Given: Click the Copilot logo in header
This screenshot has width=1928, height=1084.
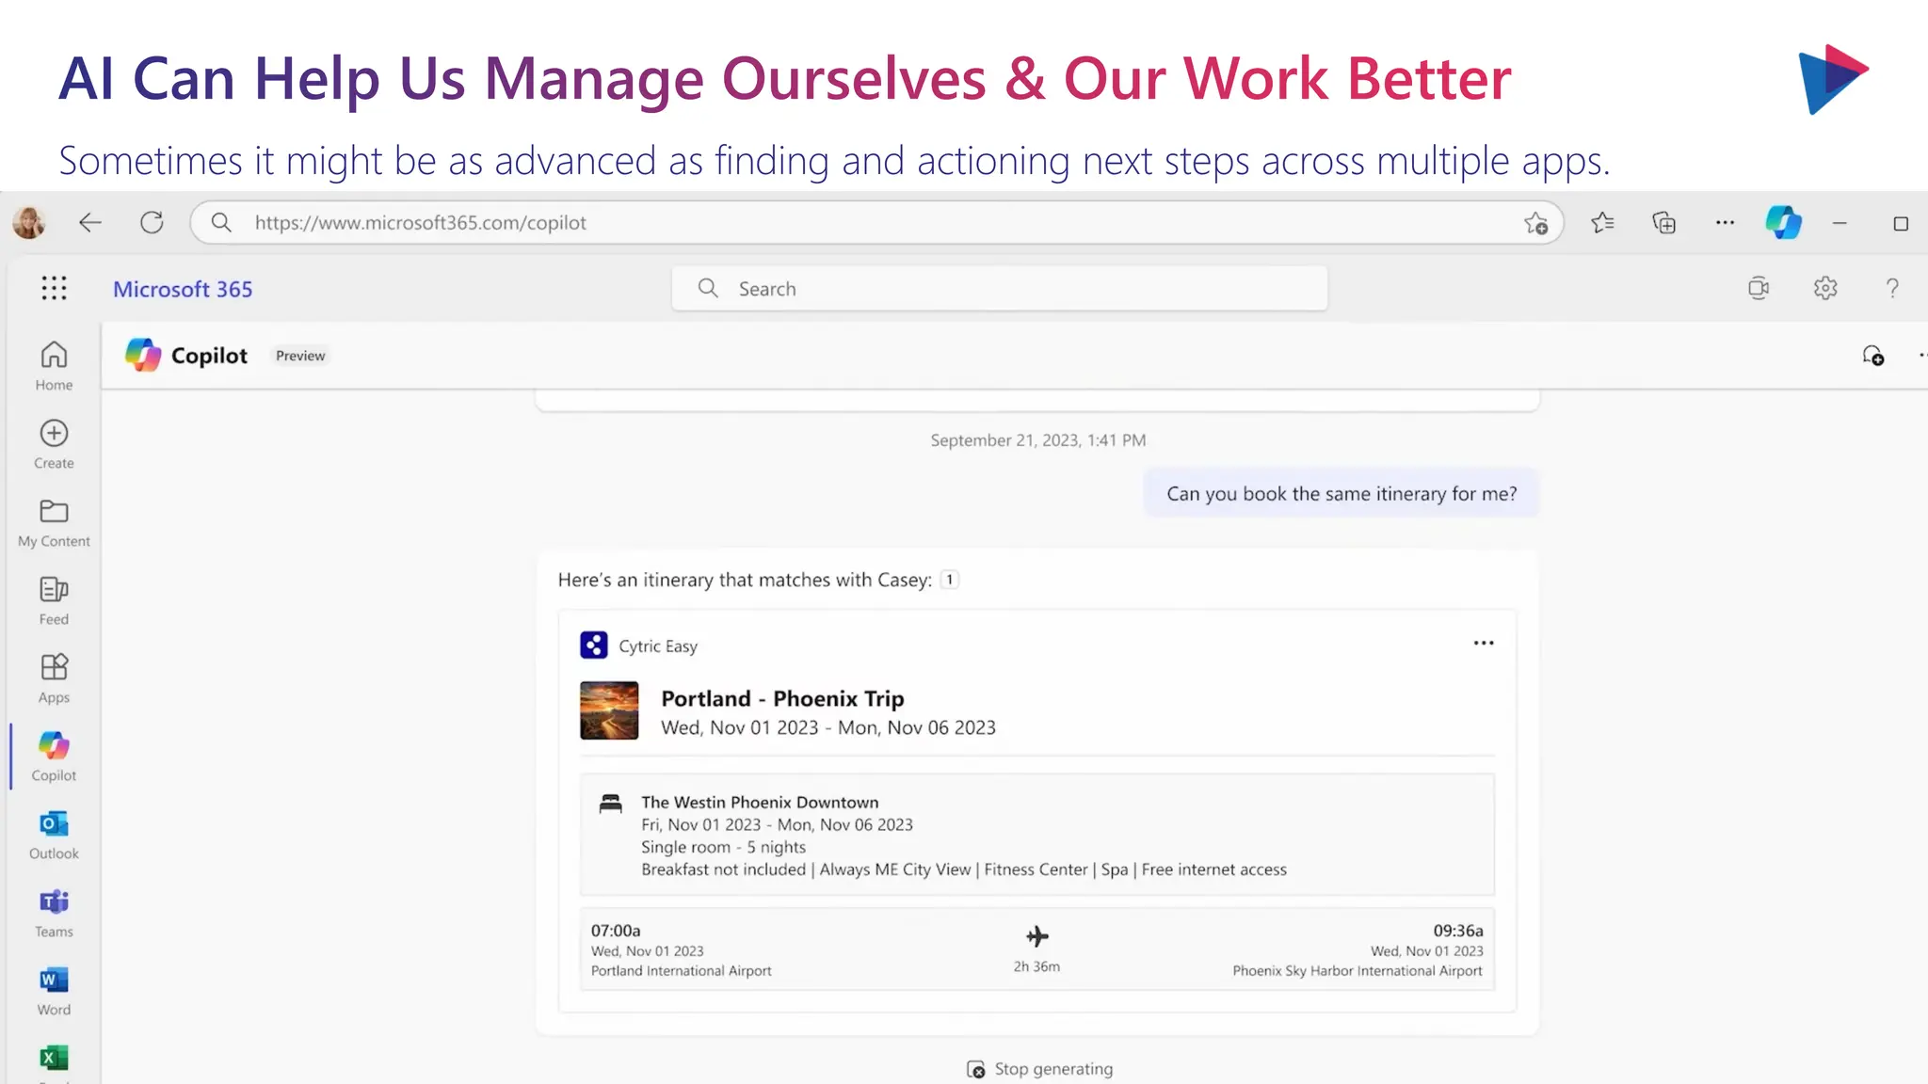Looking at the screenshot, I should click(143, 355).
